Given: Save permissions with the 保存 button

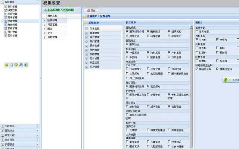Looking at the screenshot, I should (91, 11).
